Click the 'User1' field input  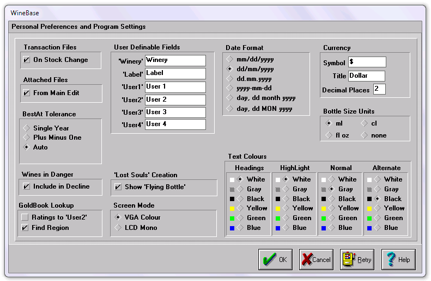click(x=175, y=87)
